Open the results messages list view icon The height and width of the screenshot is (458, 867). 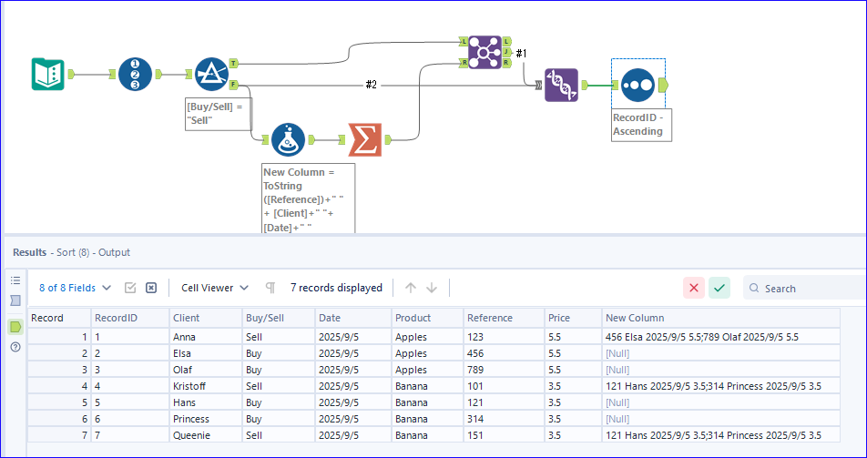click(x=15, y=280)
